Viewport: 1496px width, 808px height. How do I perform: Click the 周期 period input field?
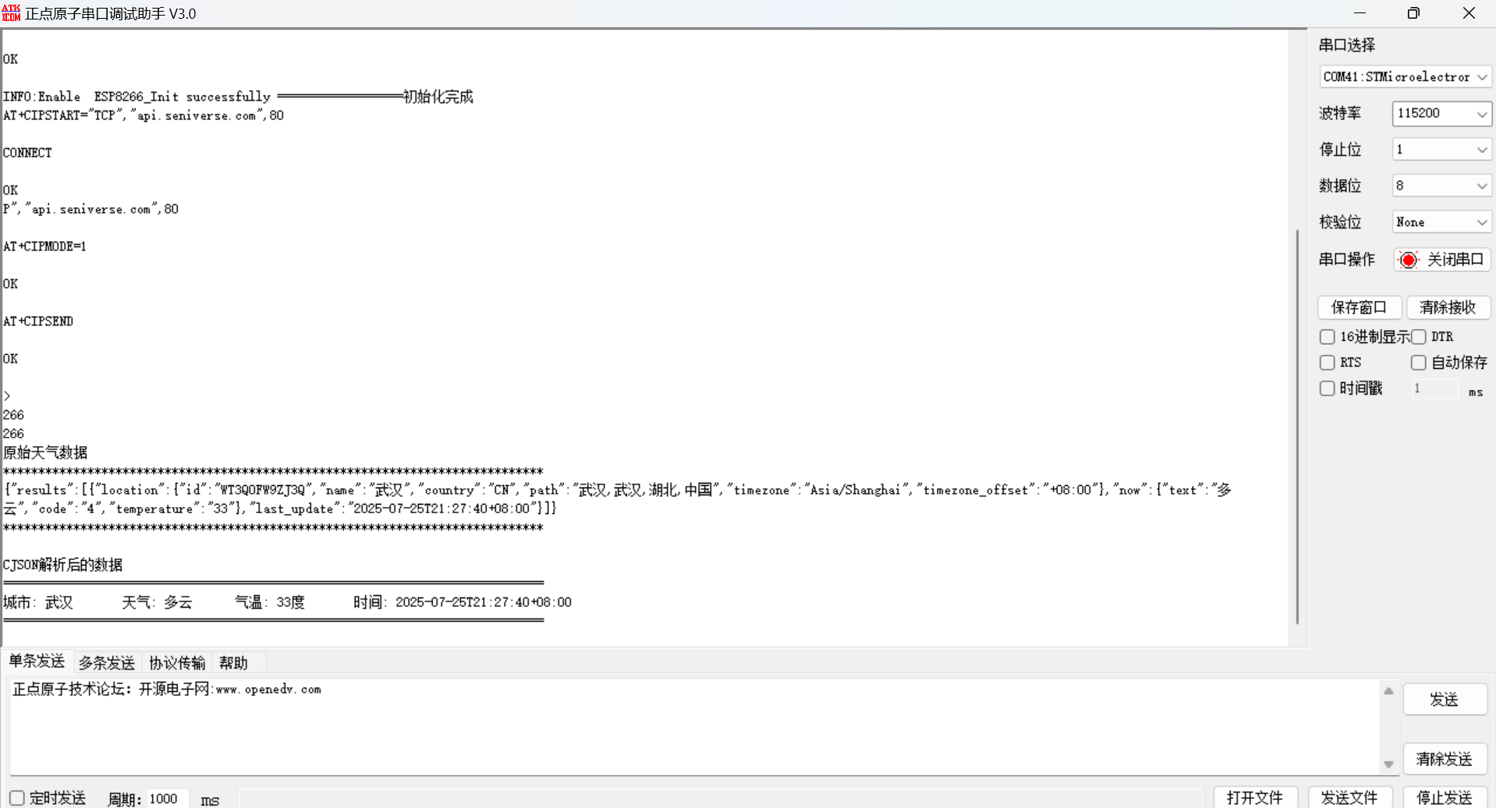(167, 799)
